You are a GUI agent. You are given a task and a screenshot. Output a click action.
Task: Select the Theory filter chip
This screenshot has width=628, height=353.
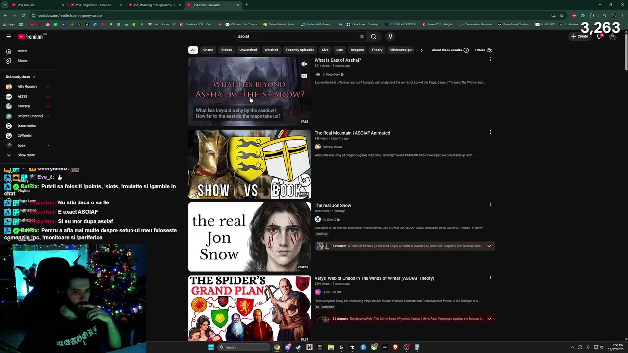pos(377,50)
